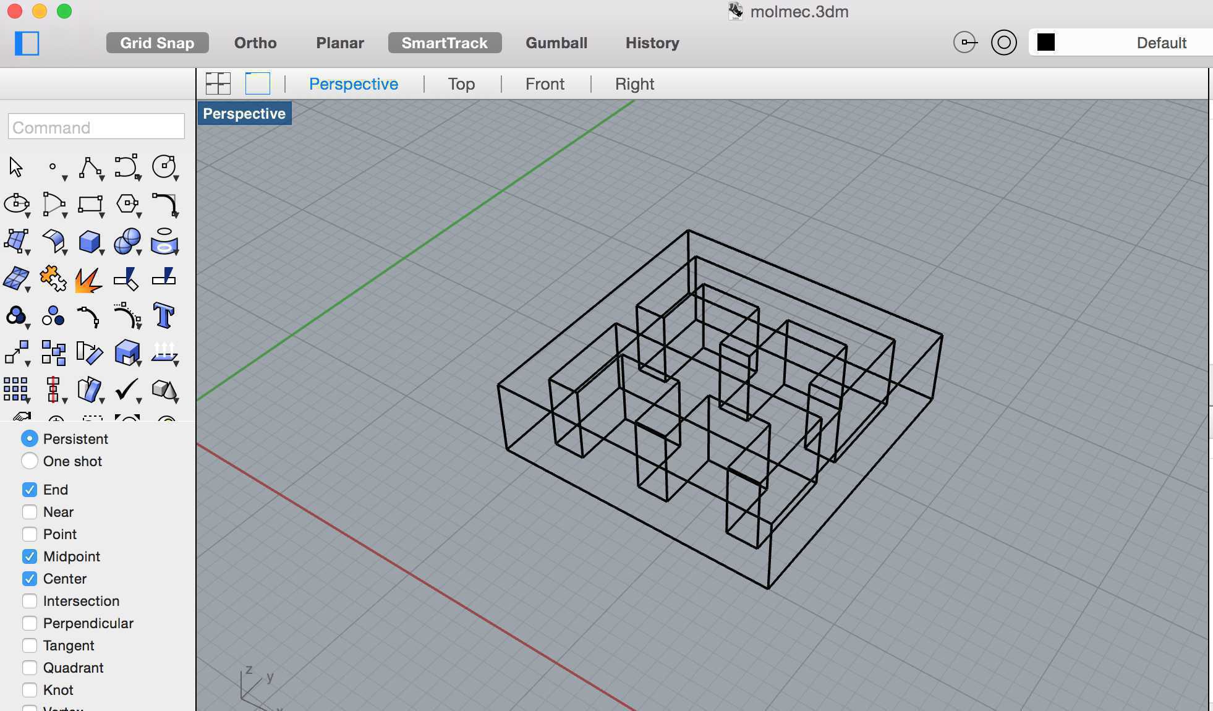Click the Explode tool icon
This screenshot has height=711, width=1213.
coord(89,279)
